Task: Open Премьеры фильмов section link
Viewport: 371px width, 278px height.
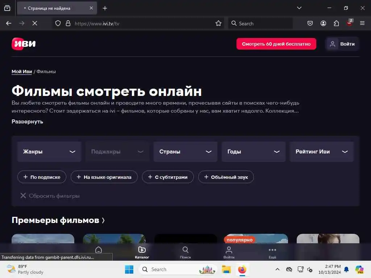Action: 58,220
